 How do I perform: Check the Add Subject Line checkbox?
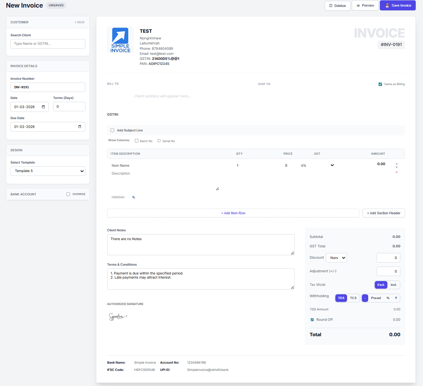click(112, 130)
